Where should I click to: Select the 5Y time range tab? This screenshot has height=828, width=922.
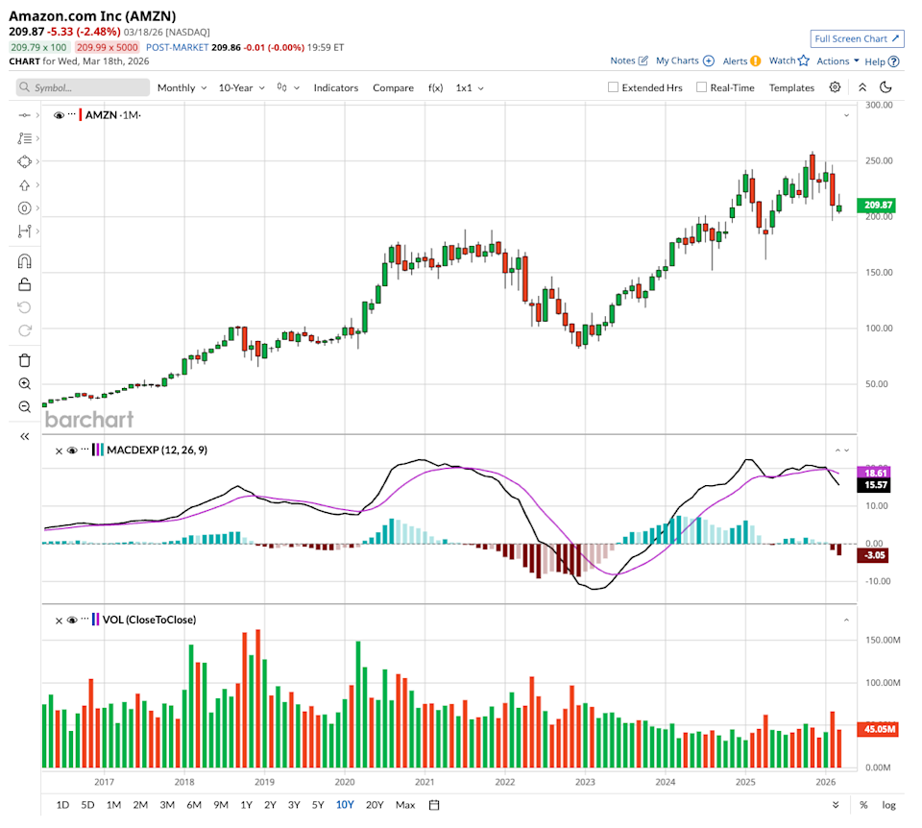316,805
